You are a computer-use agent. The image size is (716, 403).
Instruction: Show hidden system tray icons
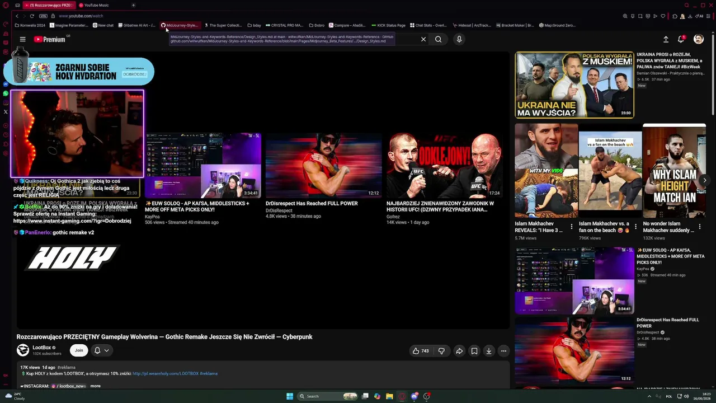tap(649, 396)
